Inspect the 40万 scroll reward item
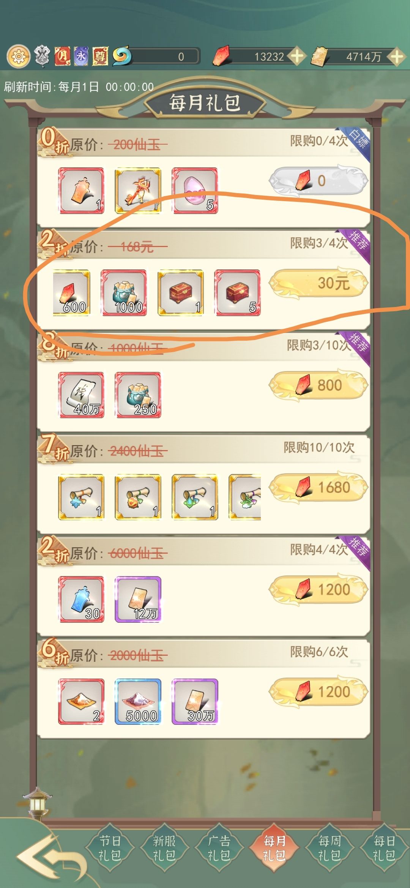Screen dimensions: 410x888 (x=81, y=395)
